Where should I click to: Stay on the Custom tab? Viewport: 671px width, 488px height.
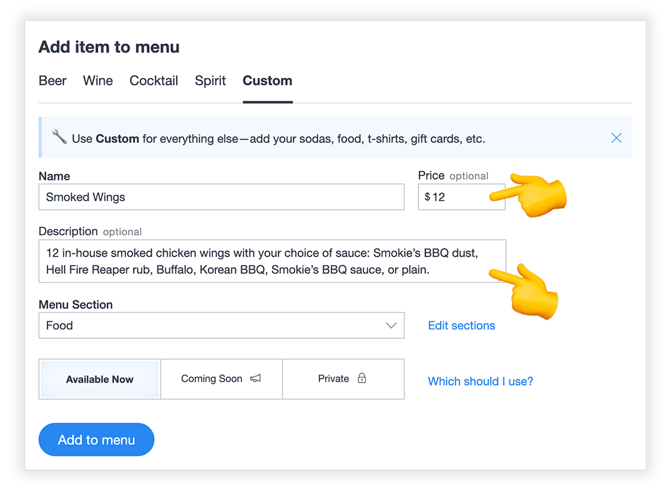pos(267,81)
